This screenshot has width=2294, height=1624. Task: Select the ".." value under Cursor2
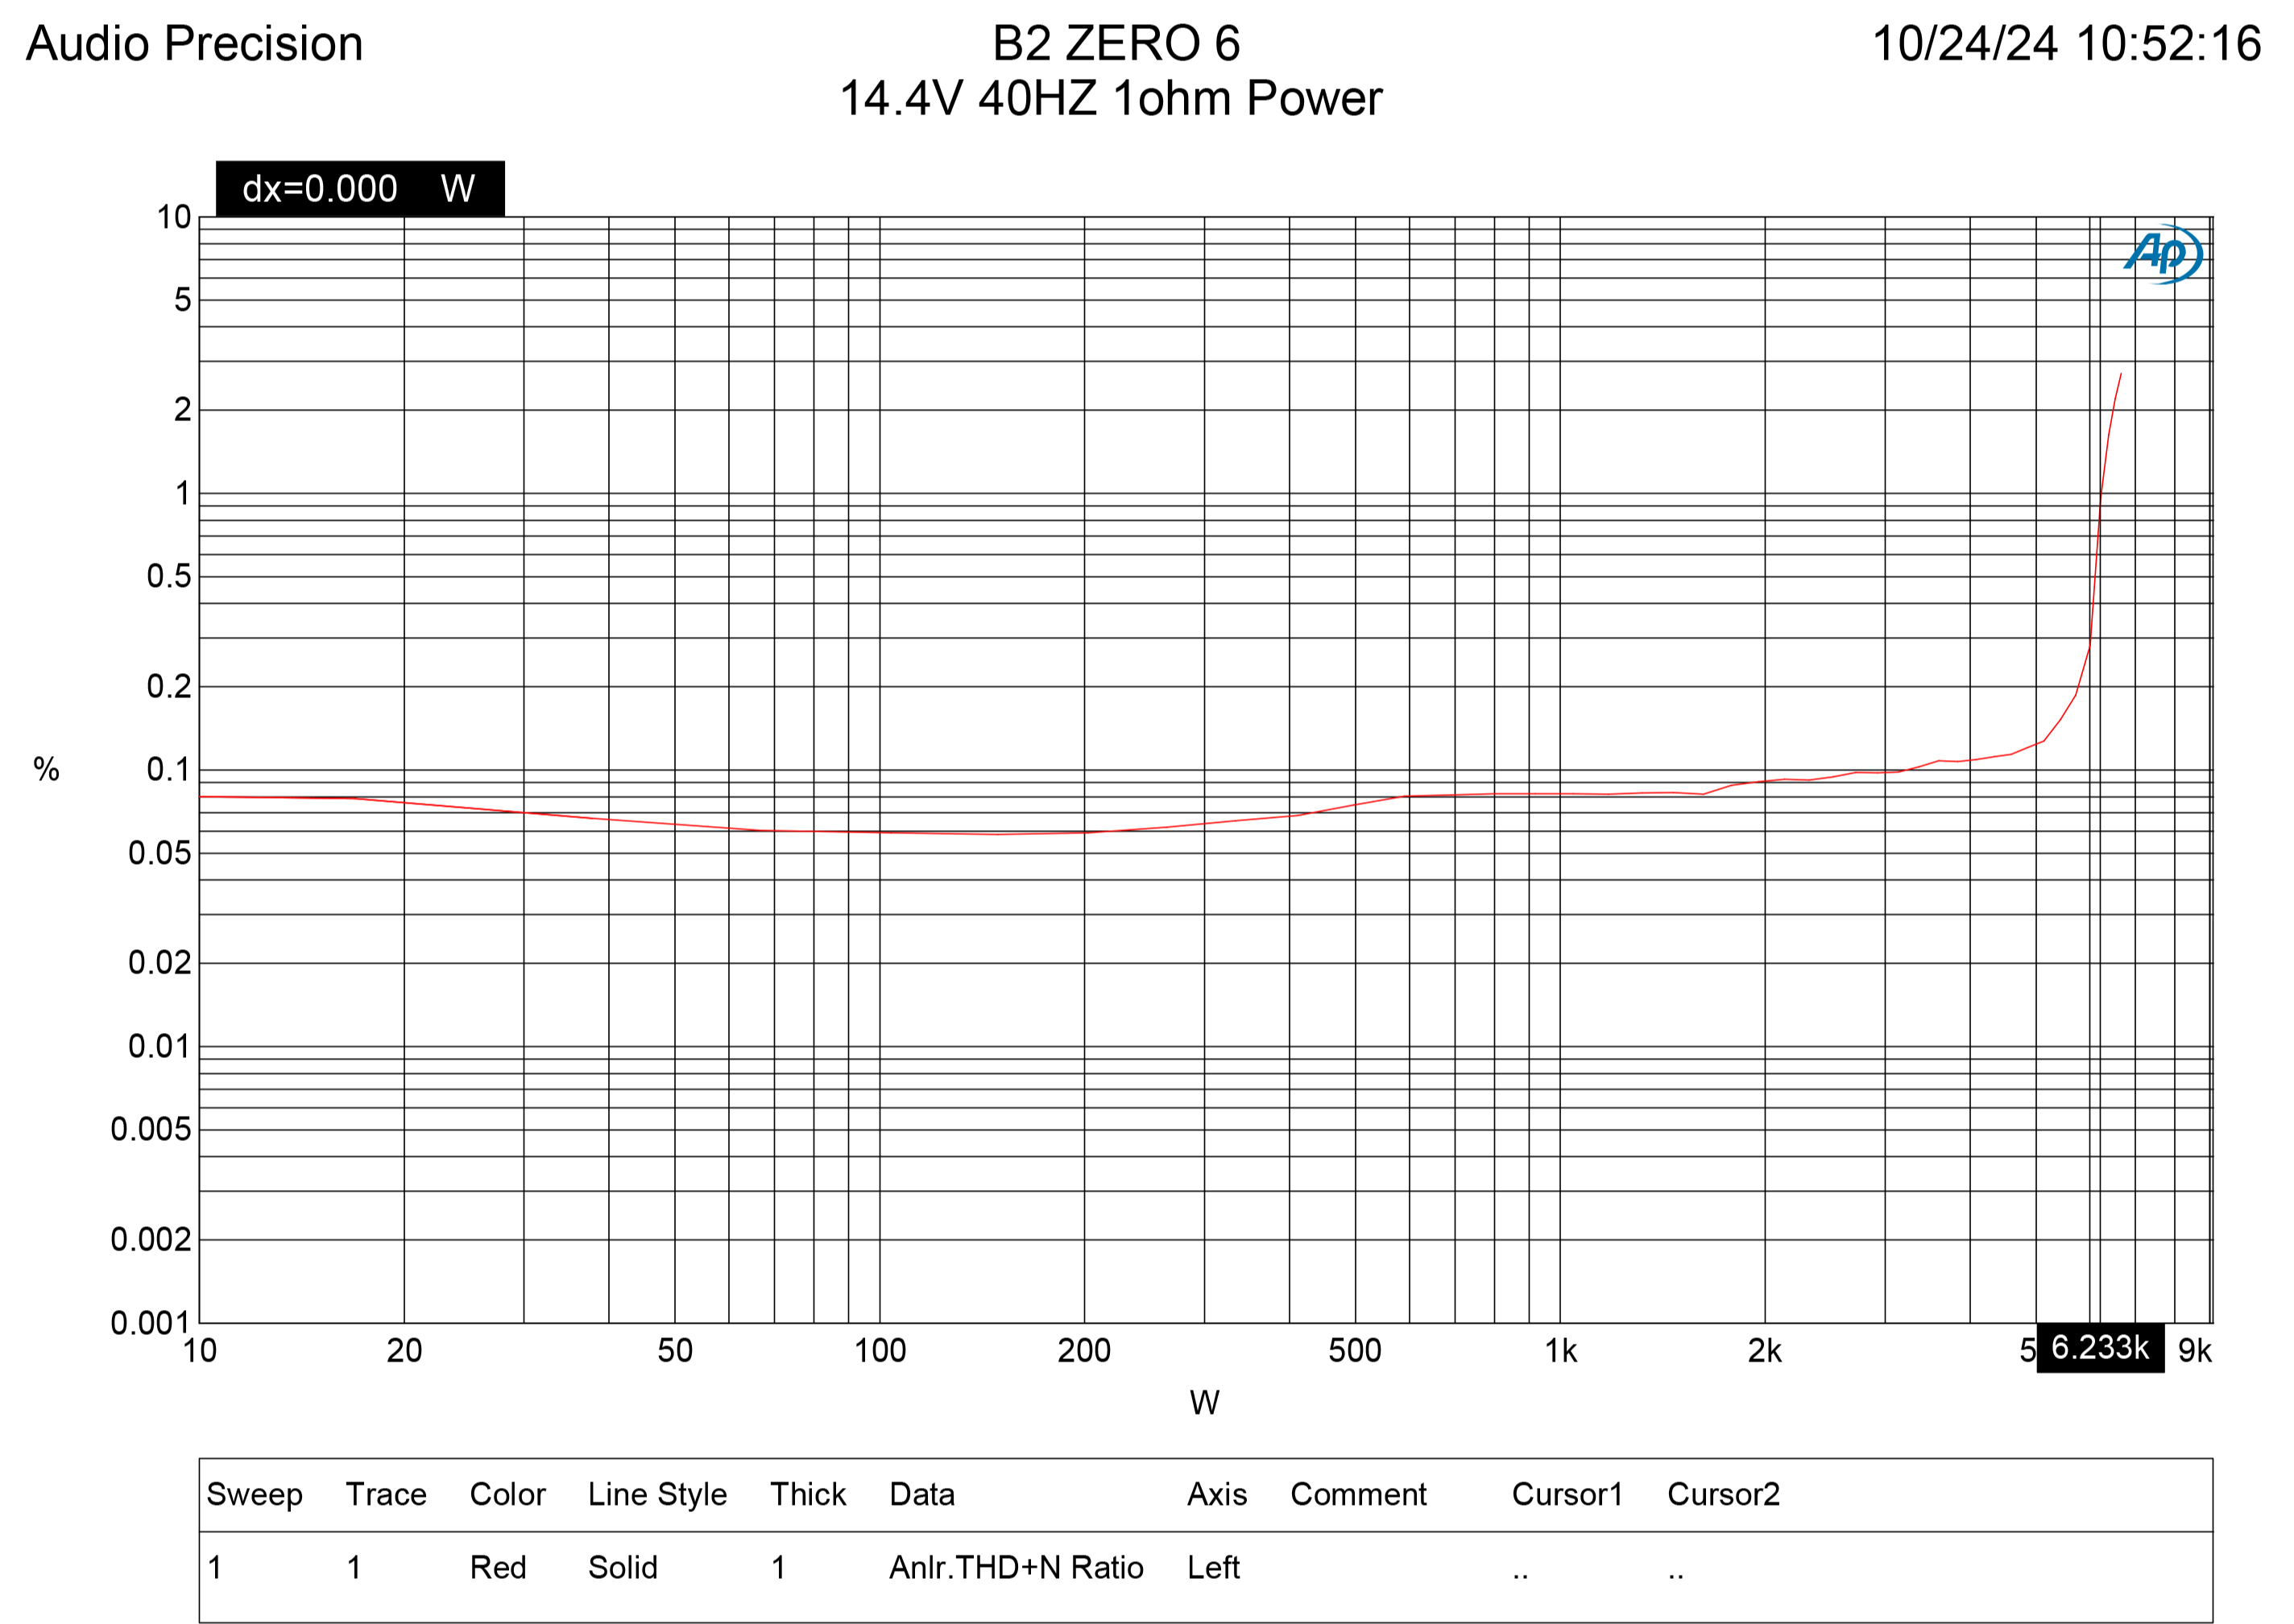[x=1675, y=1578]
